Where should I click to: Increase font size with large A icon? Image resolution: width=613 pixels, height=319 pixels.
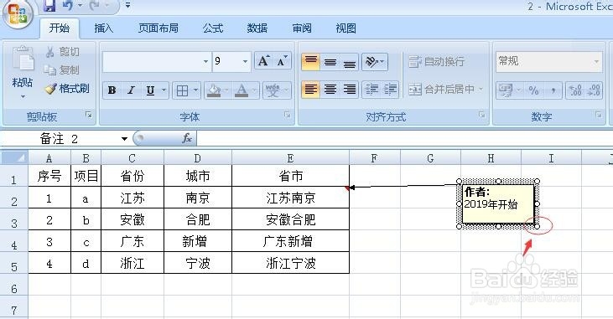263,61
